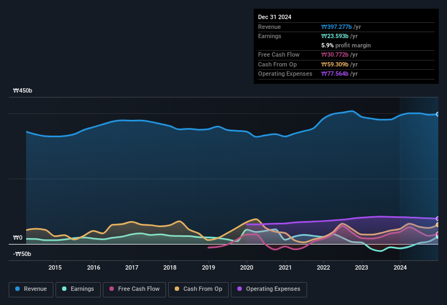447x305 pixels.
Task: Click the ₩0 y-axis label
Action: point(17,237)
